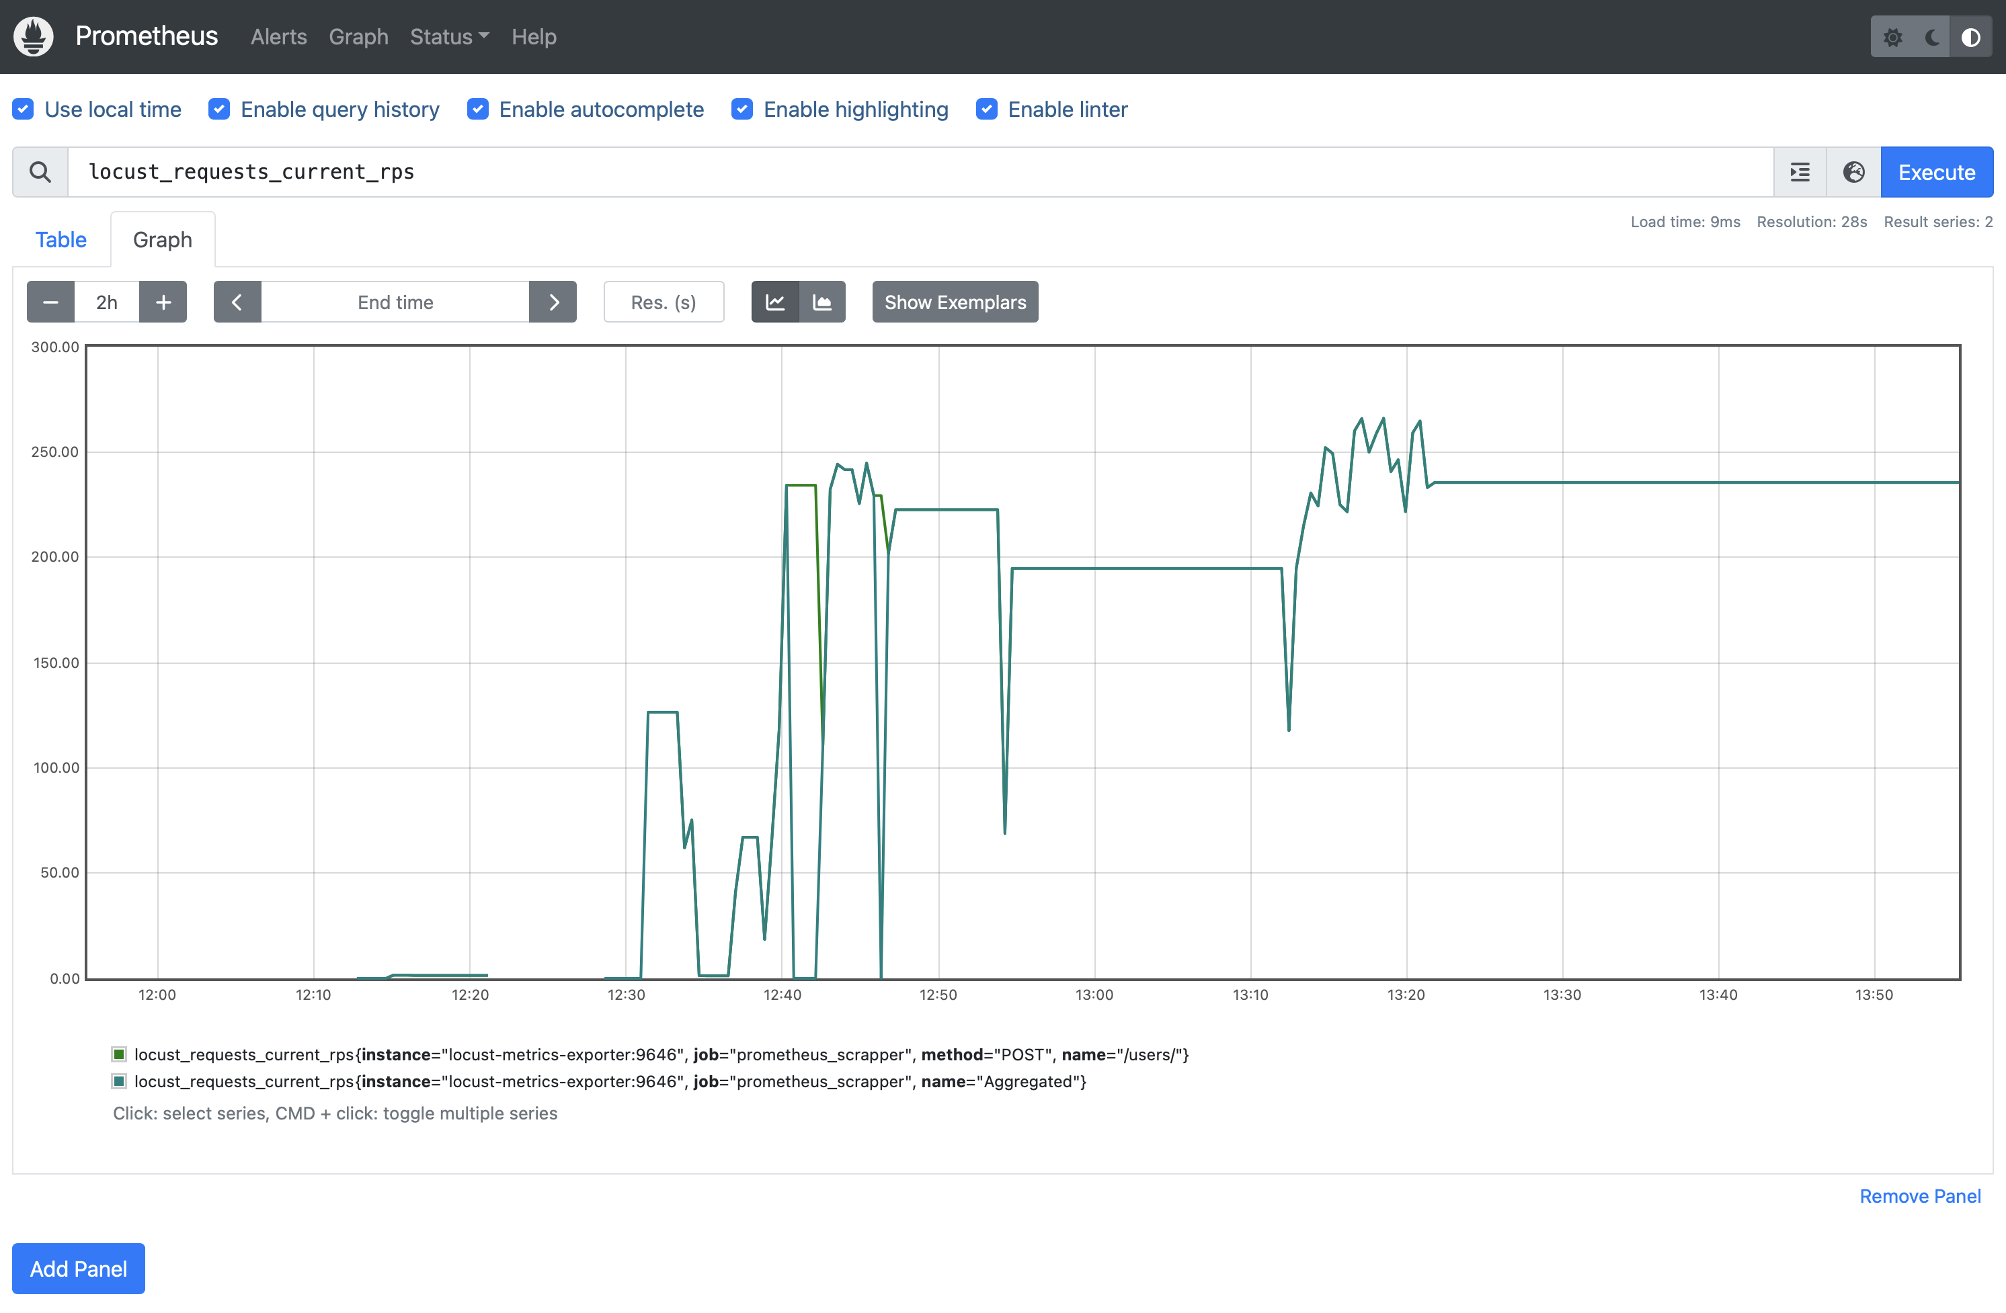The image size is (2006, 1313).
Task: Open the metrics explorer globe icon
Action: [x=1853, y=172]
